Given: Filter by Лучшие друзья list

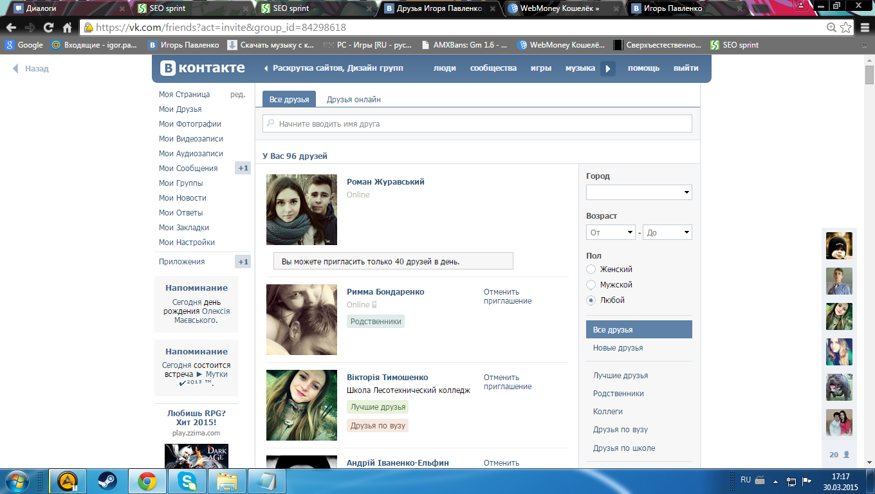Looking at the screenshot, I should point(621,376).
